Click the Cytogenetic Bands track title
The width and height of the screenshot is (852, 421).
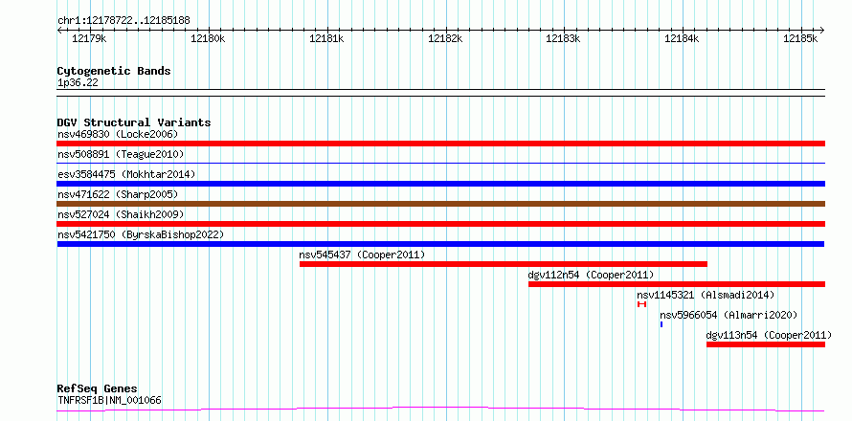(x=114, y=71)
